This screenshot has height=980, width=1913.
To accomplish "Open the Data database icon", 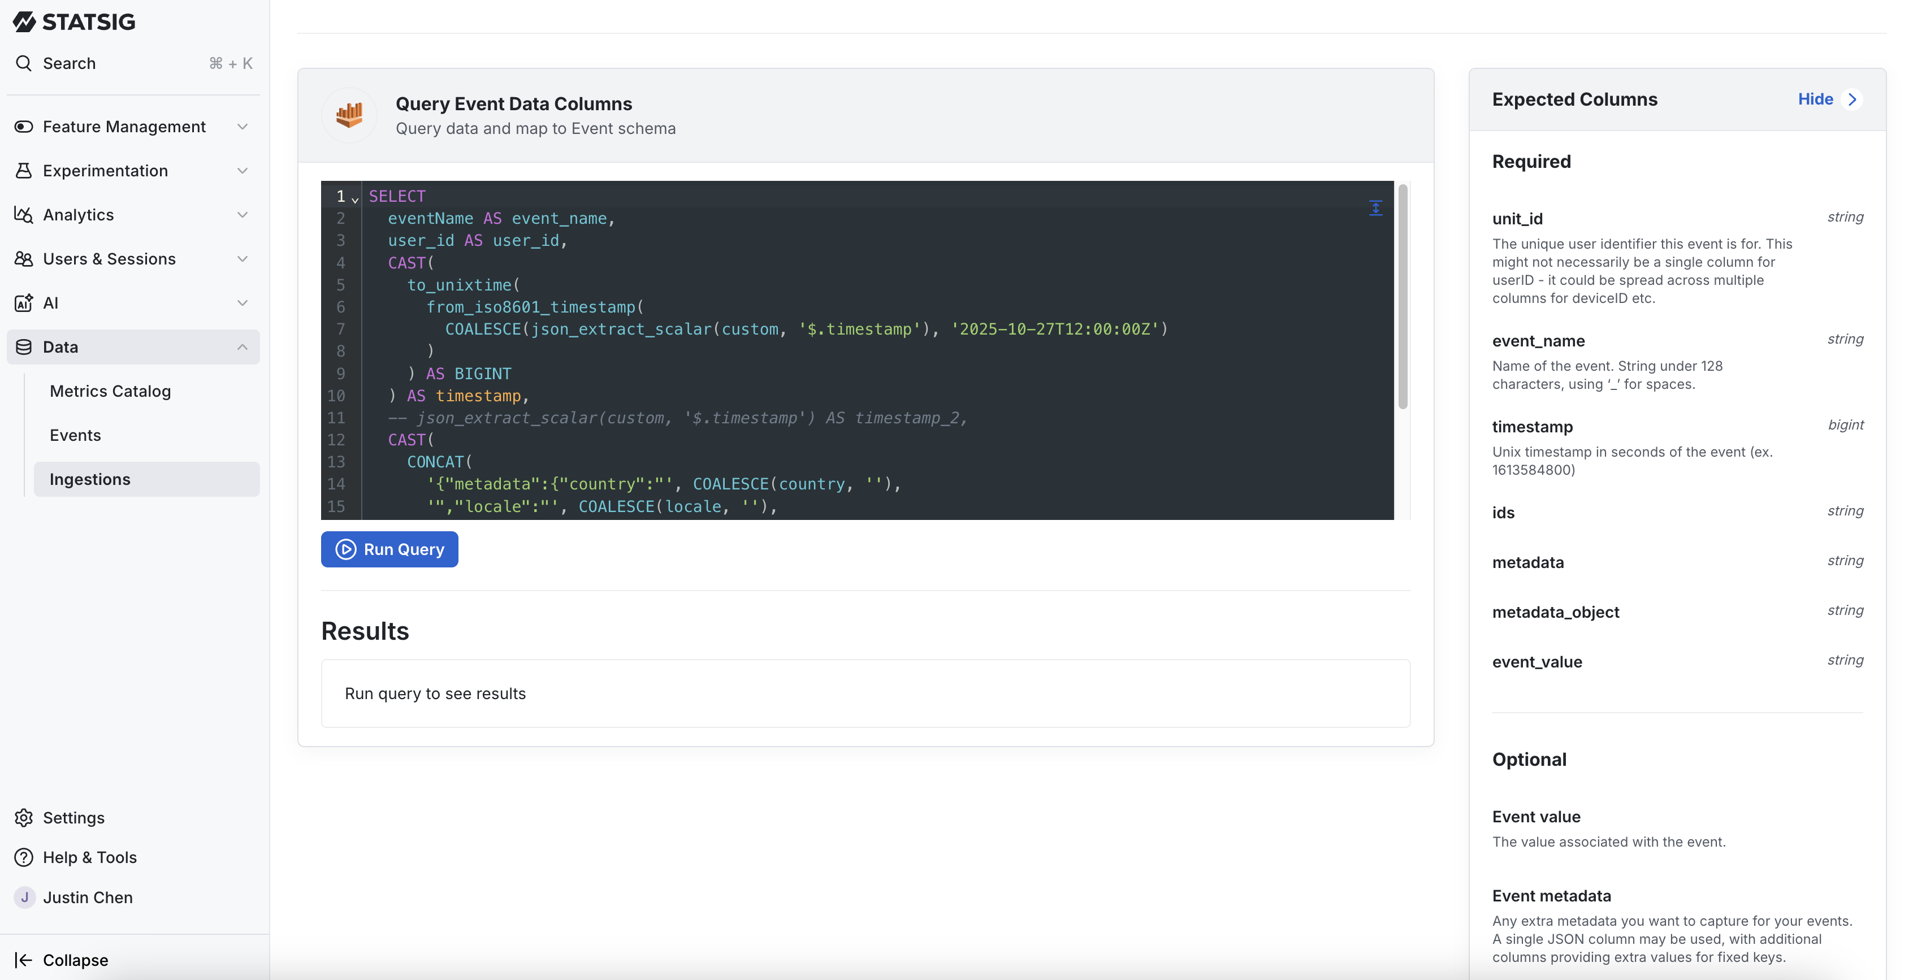I will click(x=23, y=346).
